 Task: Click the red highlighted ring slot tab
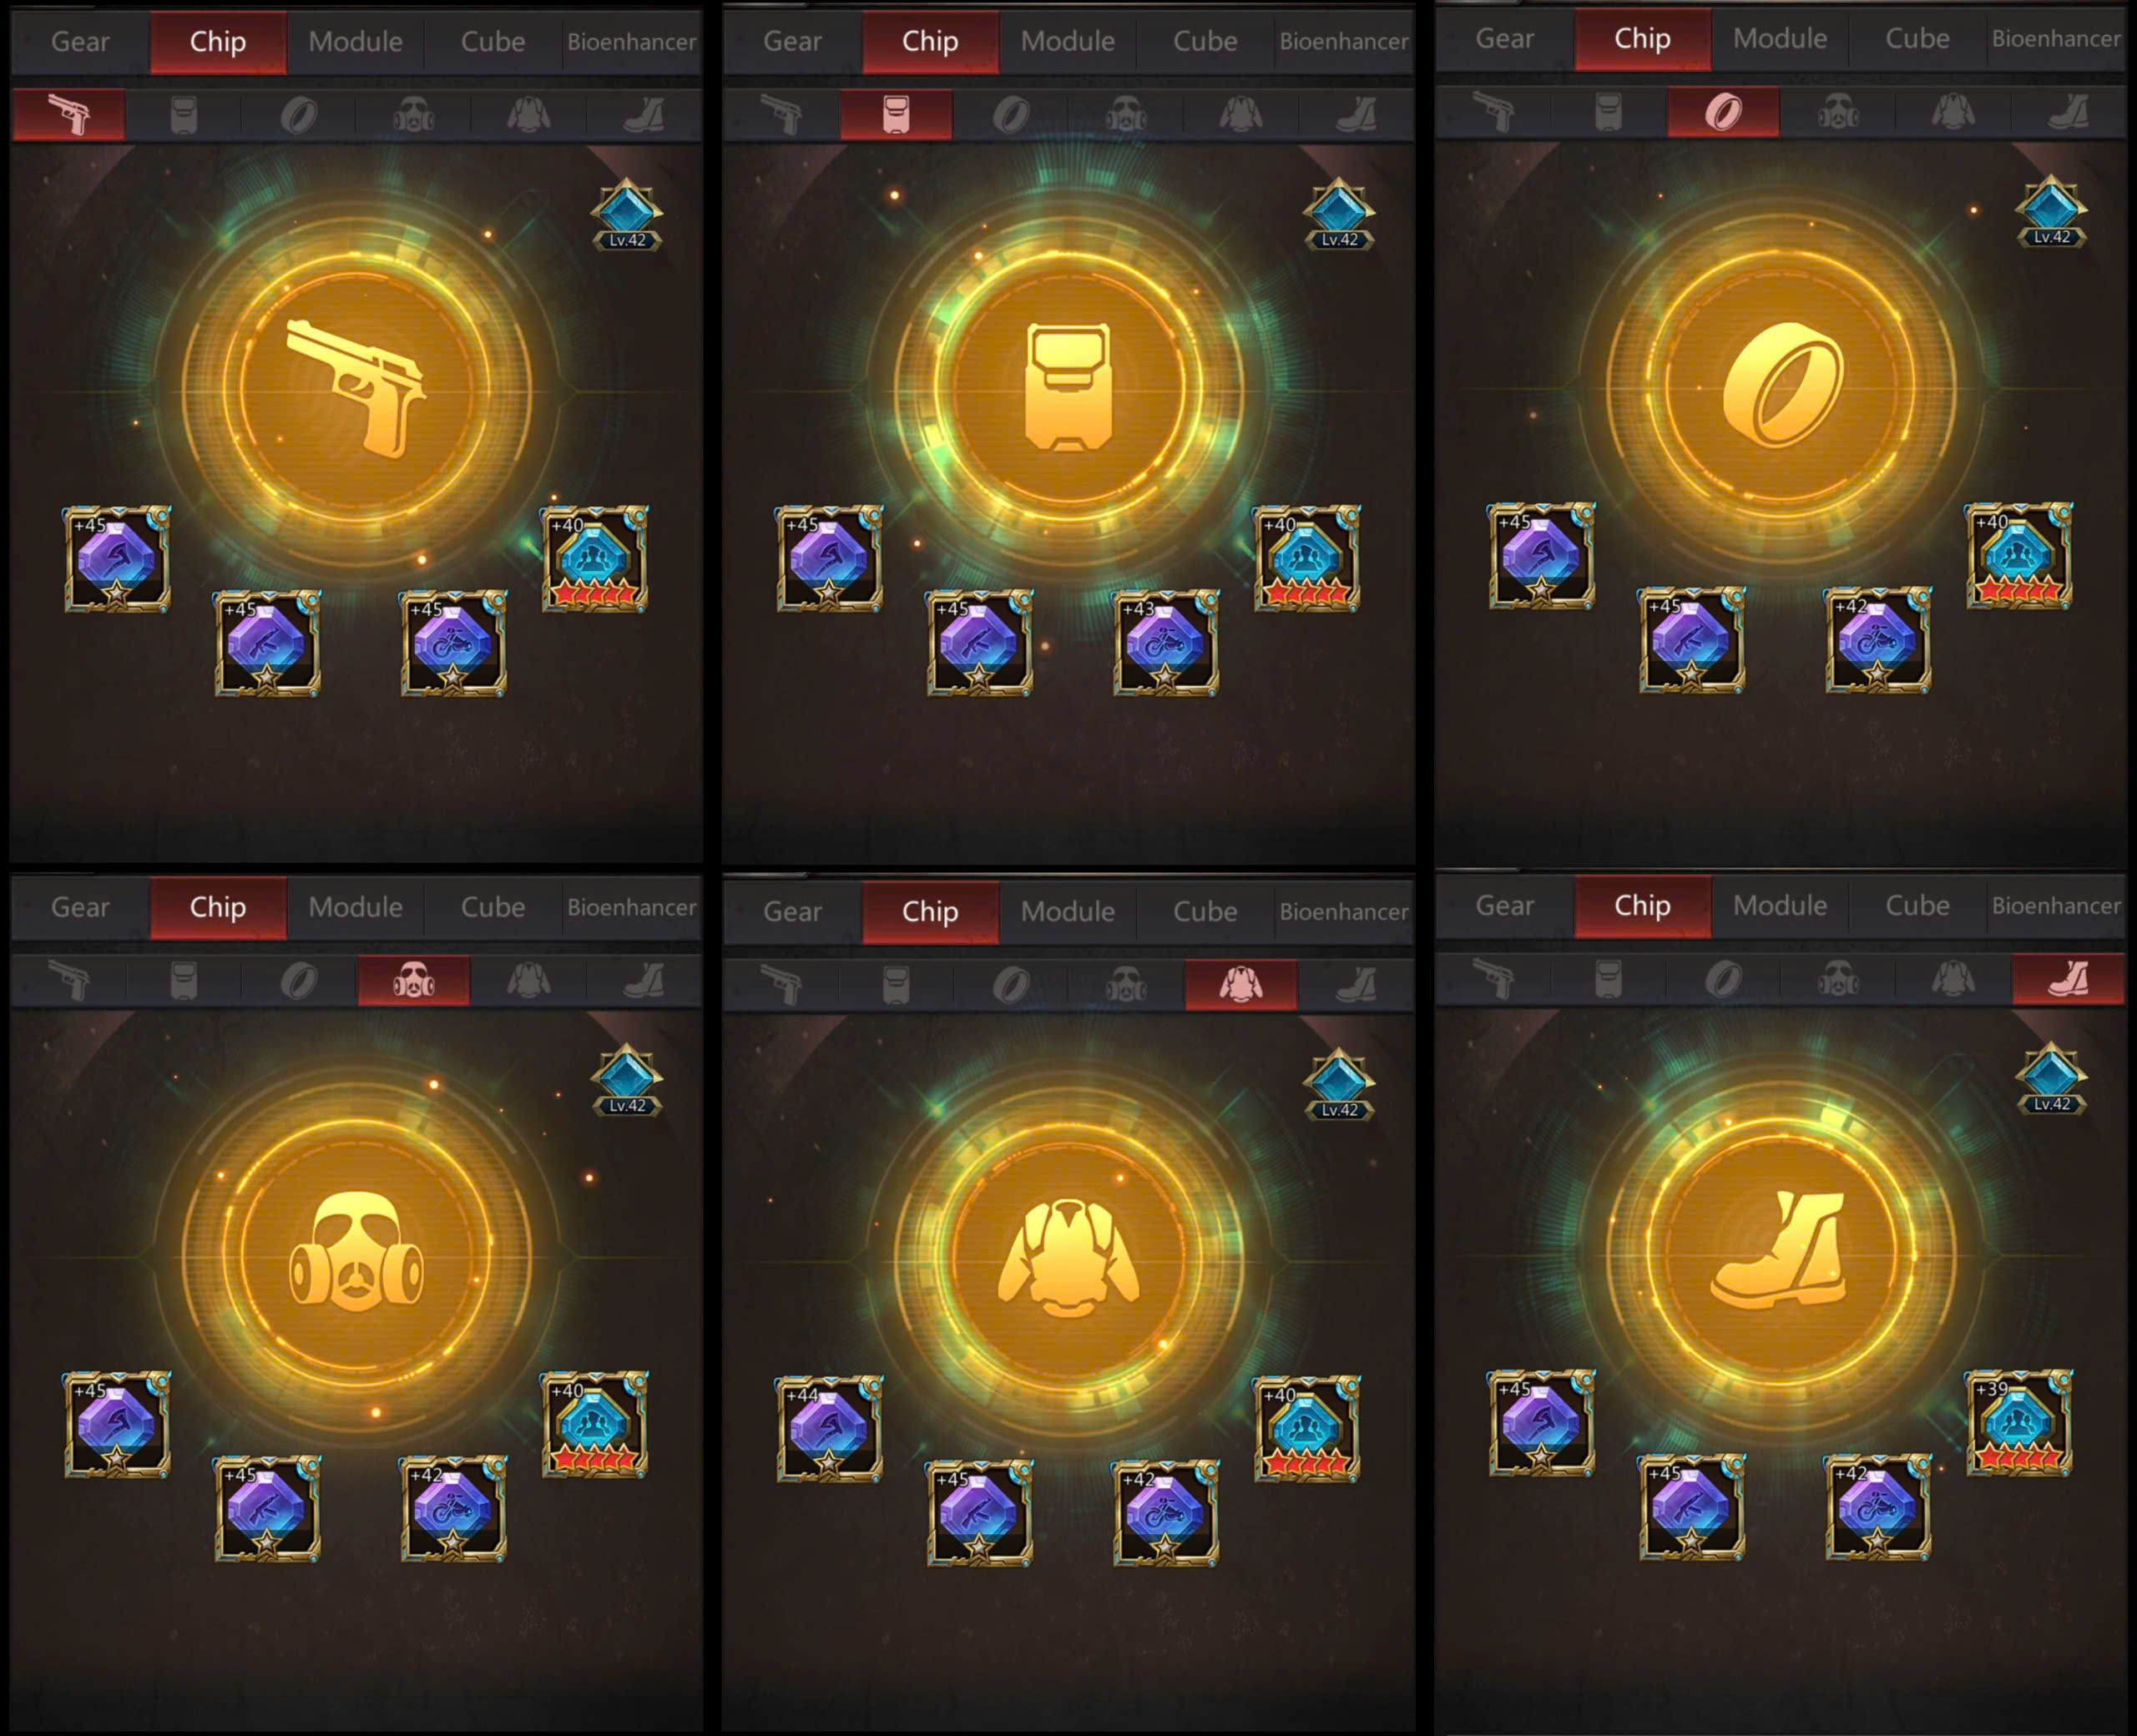tap(1723, 112)
